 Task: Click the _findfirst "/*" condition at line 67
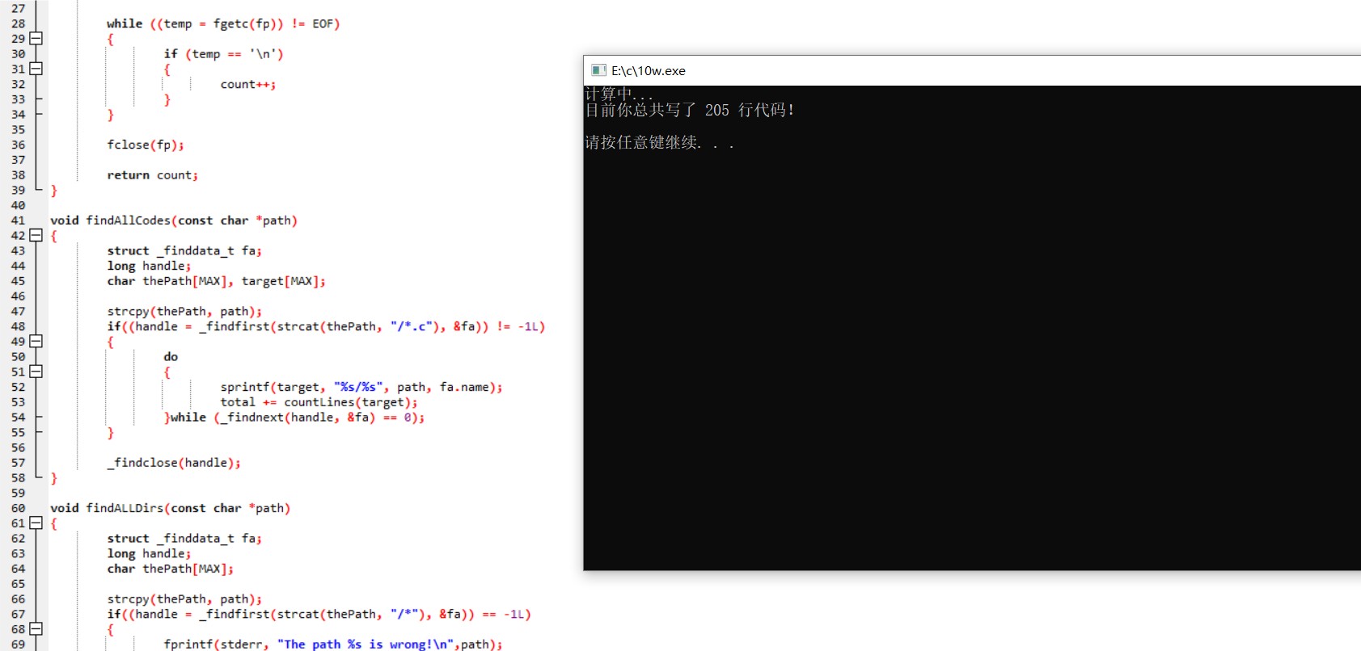pyautogui.click(x=319, y=614)
